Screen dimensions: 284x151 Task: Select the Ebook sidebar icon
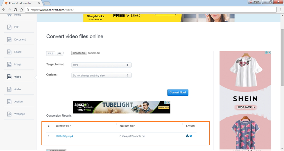(9, 52)
